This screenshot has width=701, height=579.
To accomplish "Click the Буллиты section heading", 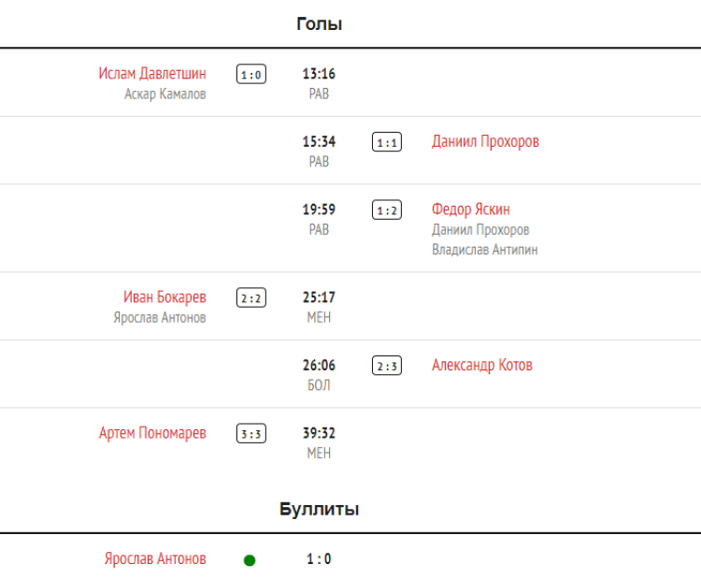I will coord(319,510).
